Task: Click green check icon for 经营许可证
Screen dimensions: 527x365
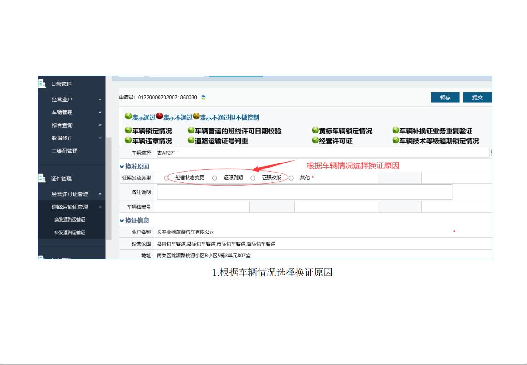Action: pos(315,140)
